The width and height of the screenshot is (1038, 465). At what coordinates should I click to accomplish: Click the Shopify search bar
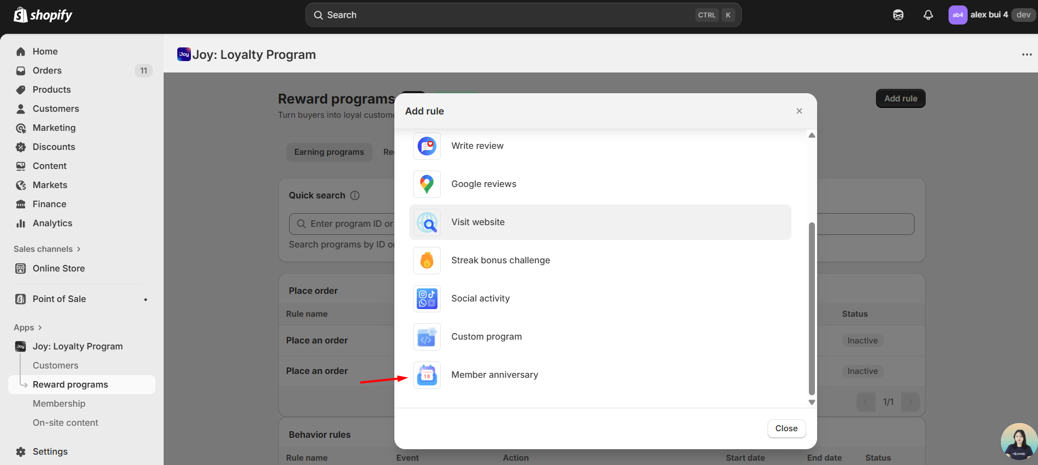523,15
